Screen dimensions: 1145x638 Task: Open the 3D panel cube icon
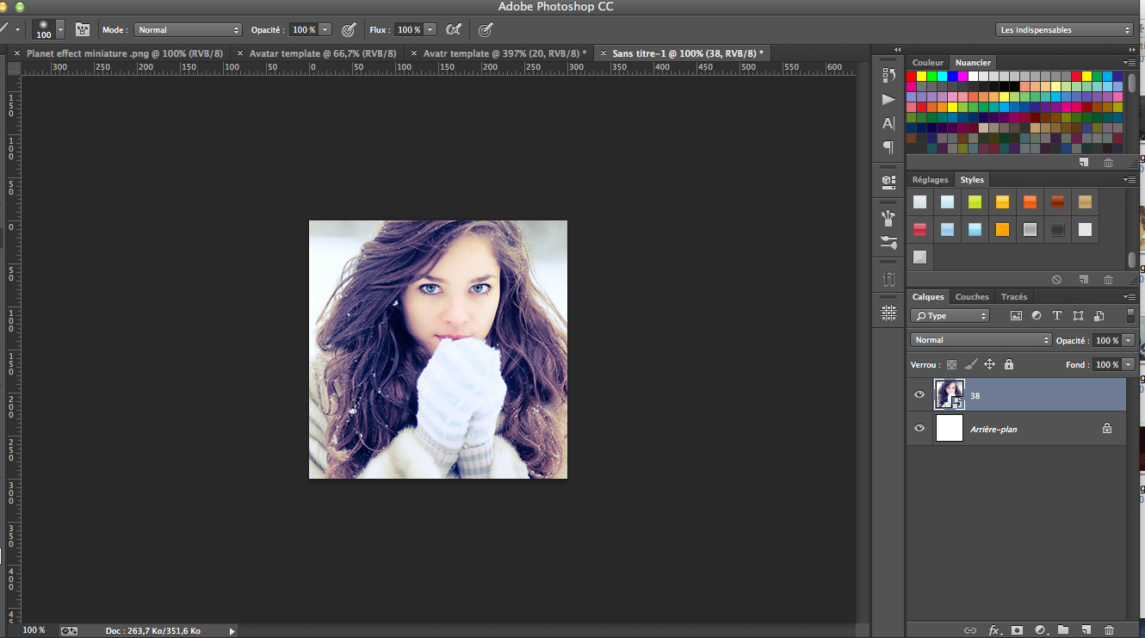click(888, 183)
